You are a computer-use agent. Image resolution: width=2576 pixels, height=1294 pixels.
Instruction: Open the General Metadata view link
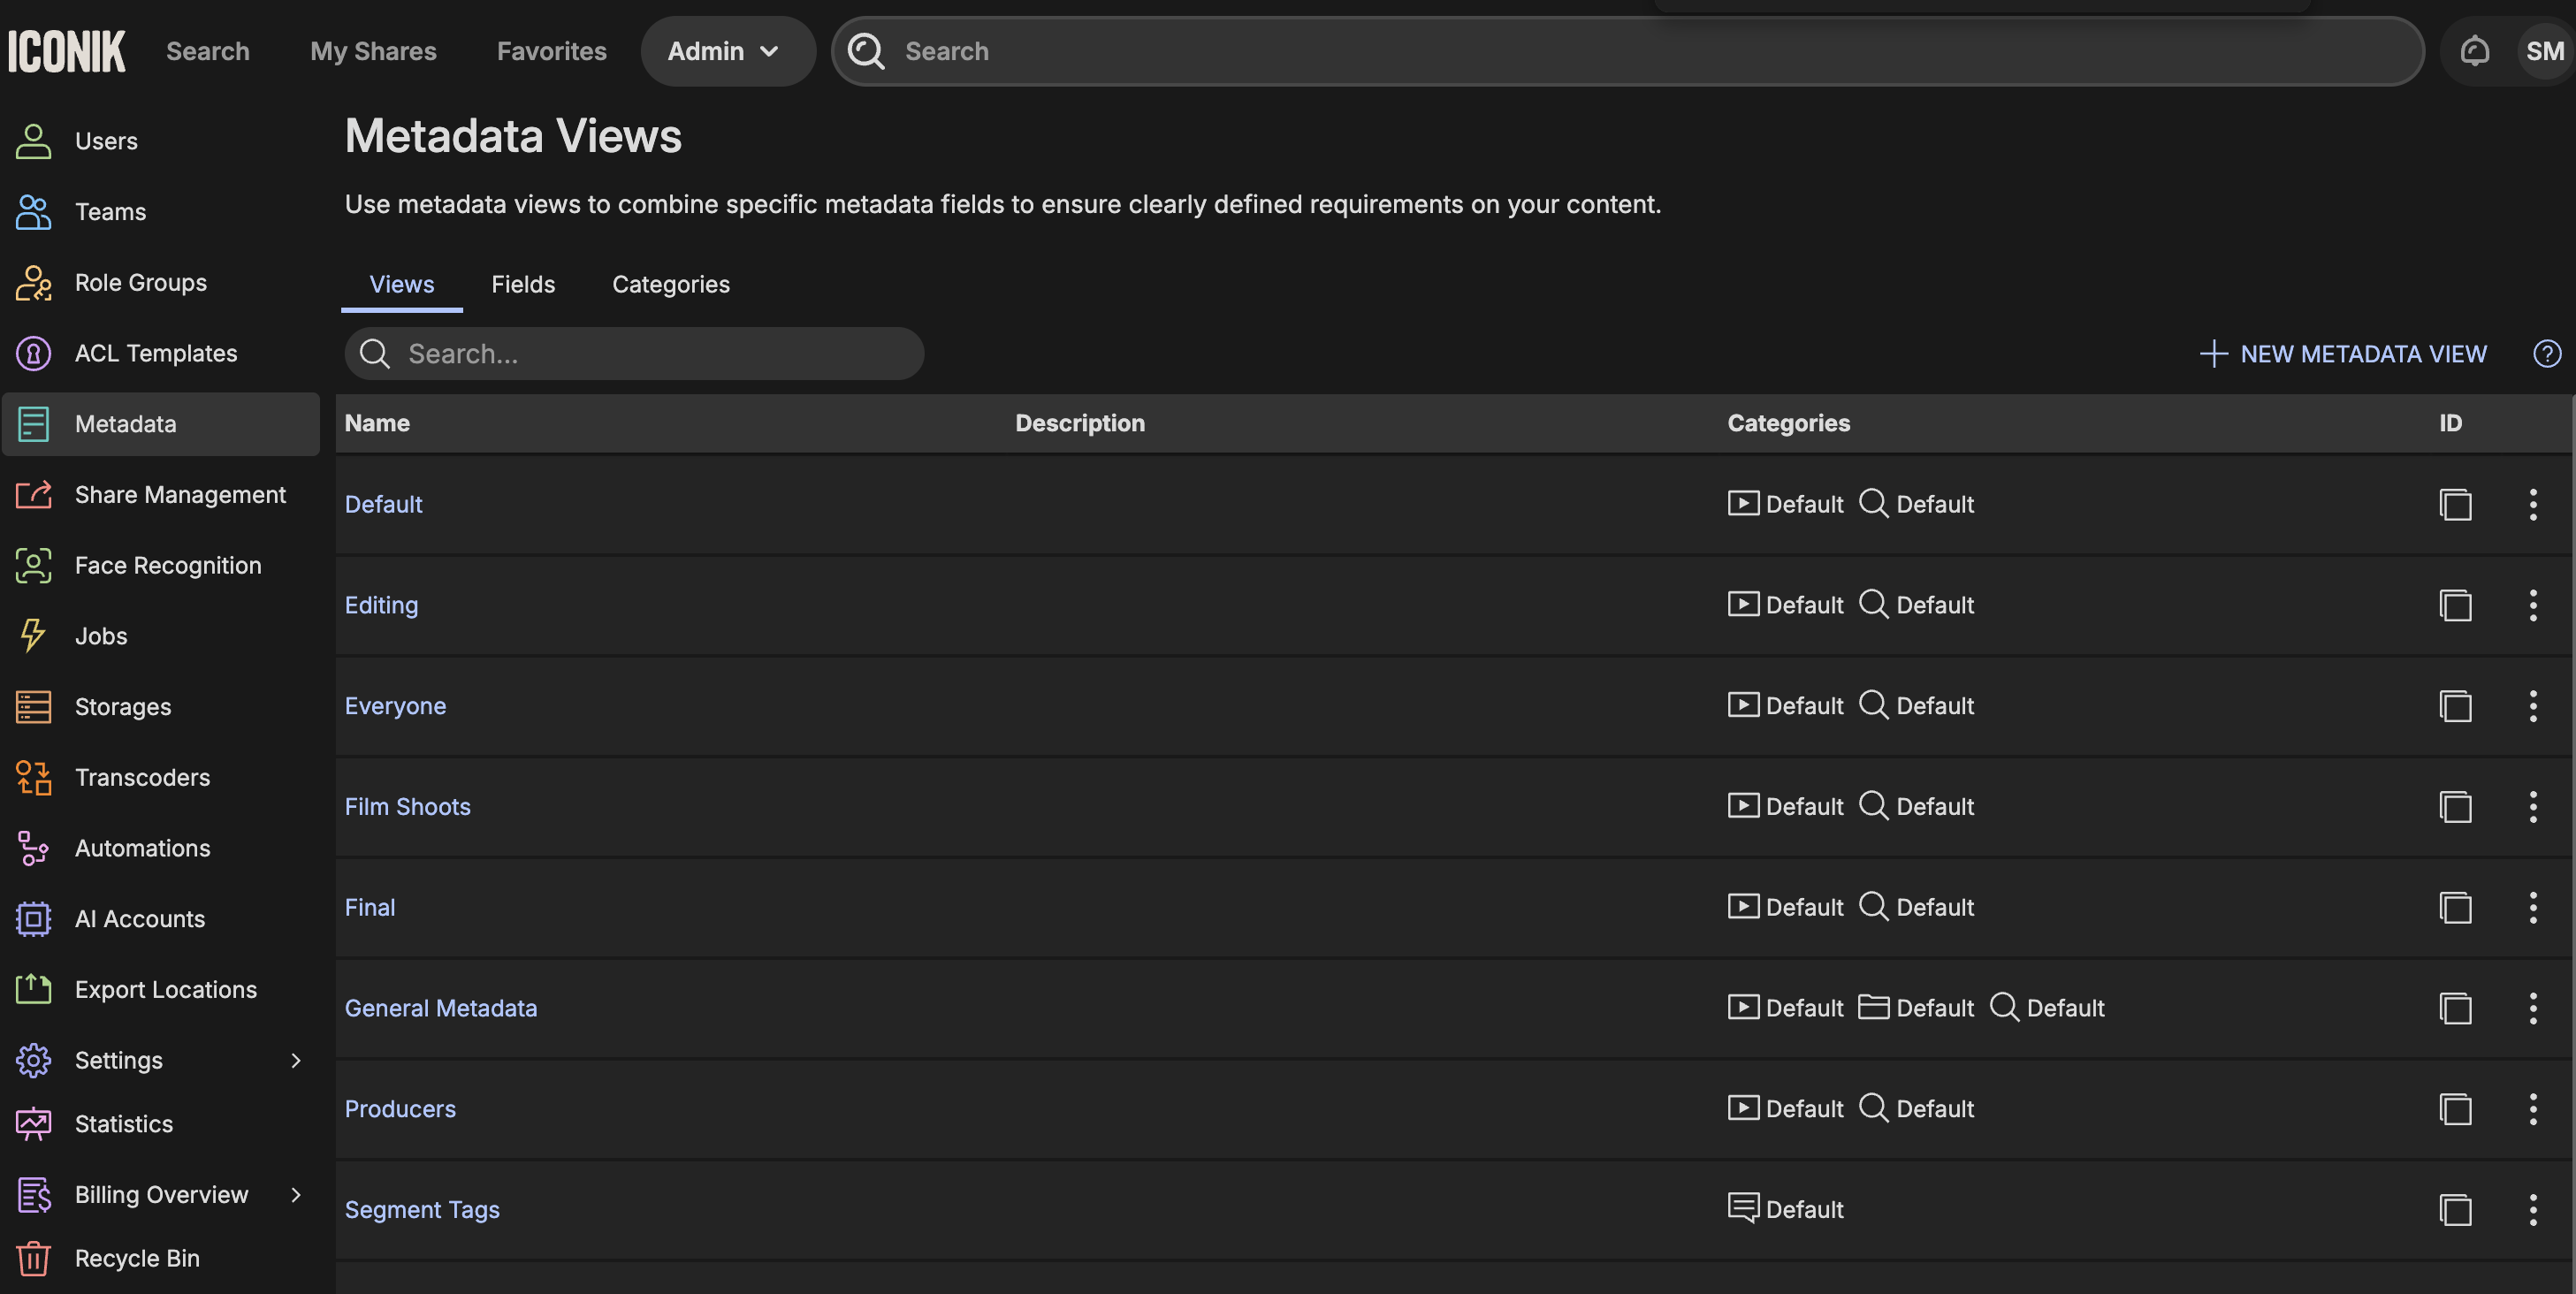pos(440,1008)
